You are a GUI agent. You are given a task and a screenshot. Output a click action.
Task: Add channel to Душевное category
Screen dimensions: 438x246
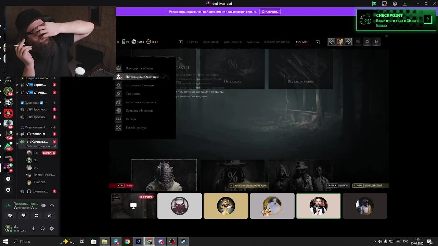click(54, 103)
